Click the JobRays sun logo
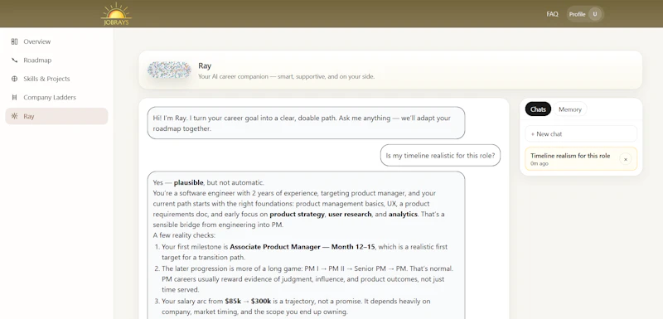The height and width of the screenshot is (319, 663). [116, 14]
